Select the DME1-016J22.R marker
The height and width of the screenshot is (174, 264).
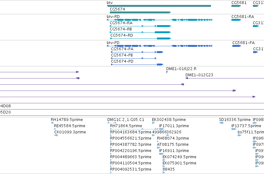[167, 72]
